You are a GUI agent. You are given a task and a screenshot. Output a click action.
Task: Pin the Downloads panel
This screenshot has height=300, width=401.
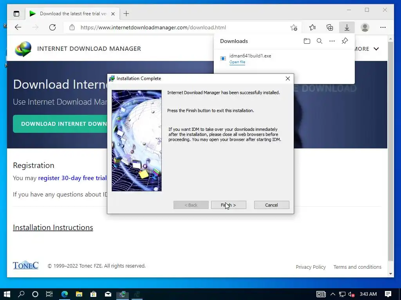345,41
